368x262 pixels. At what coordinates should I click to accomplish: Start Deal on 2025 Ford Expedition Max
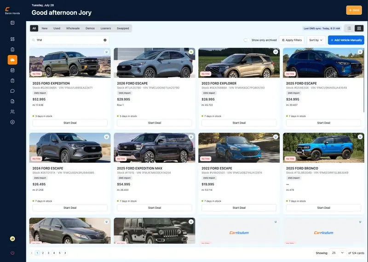155,208
